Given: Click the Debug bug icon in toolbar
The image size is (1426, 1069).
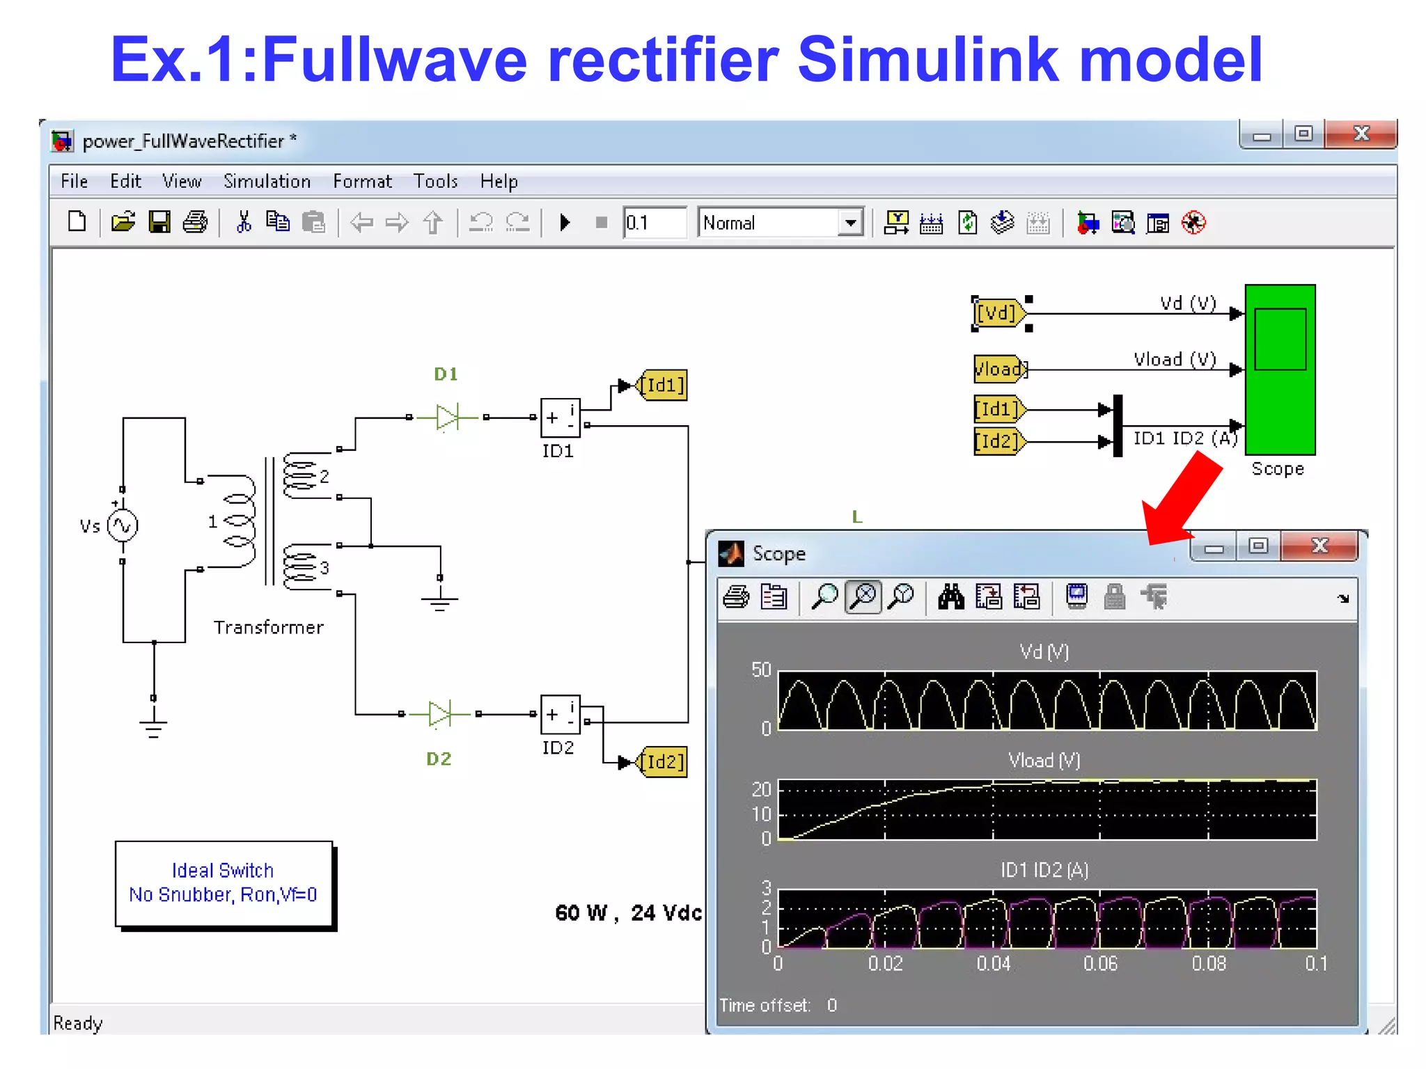Looking at the screenshot, I should coord(1193,223).
